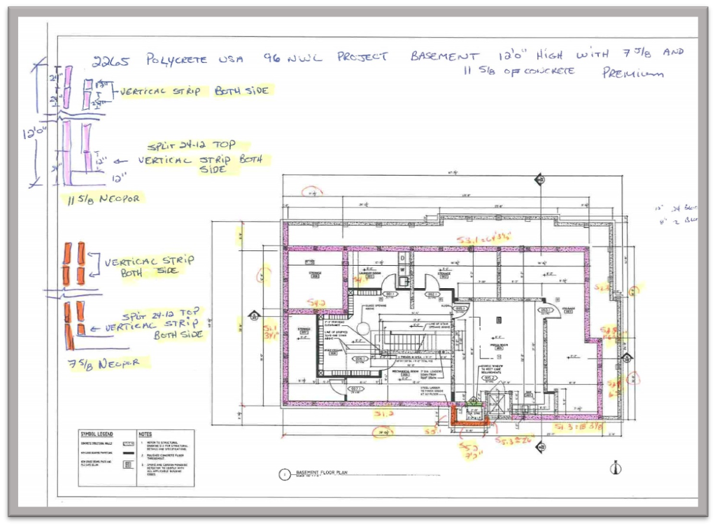715x526 pixels.
Task: Select the green egress window marker at bottom
Action: pyautogui.click(x=474, y=404)
